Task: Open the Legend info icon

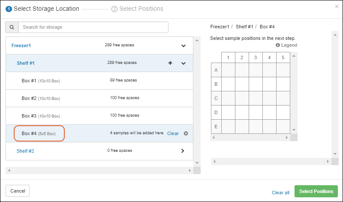Action: pos(278,45)
